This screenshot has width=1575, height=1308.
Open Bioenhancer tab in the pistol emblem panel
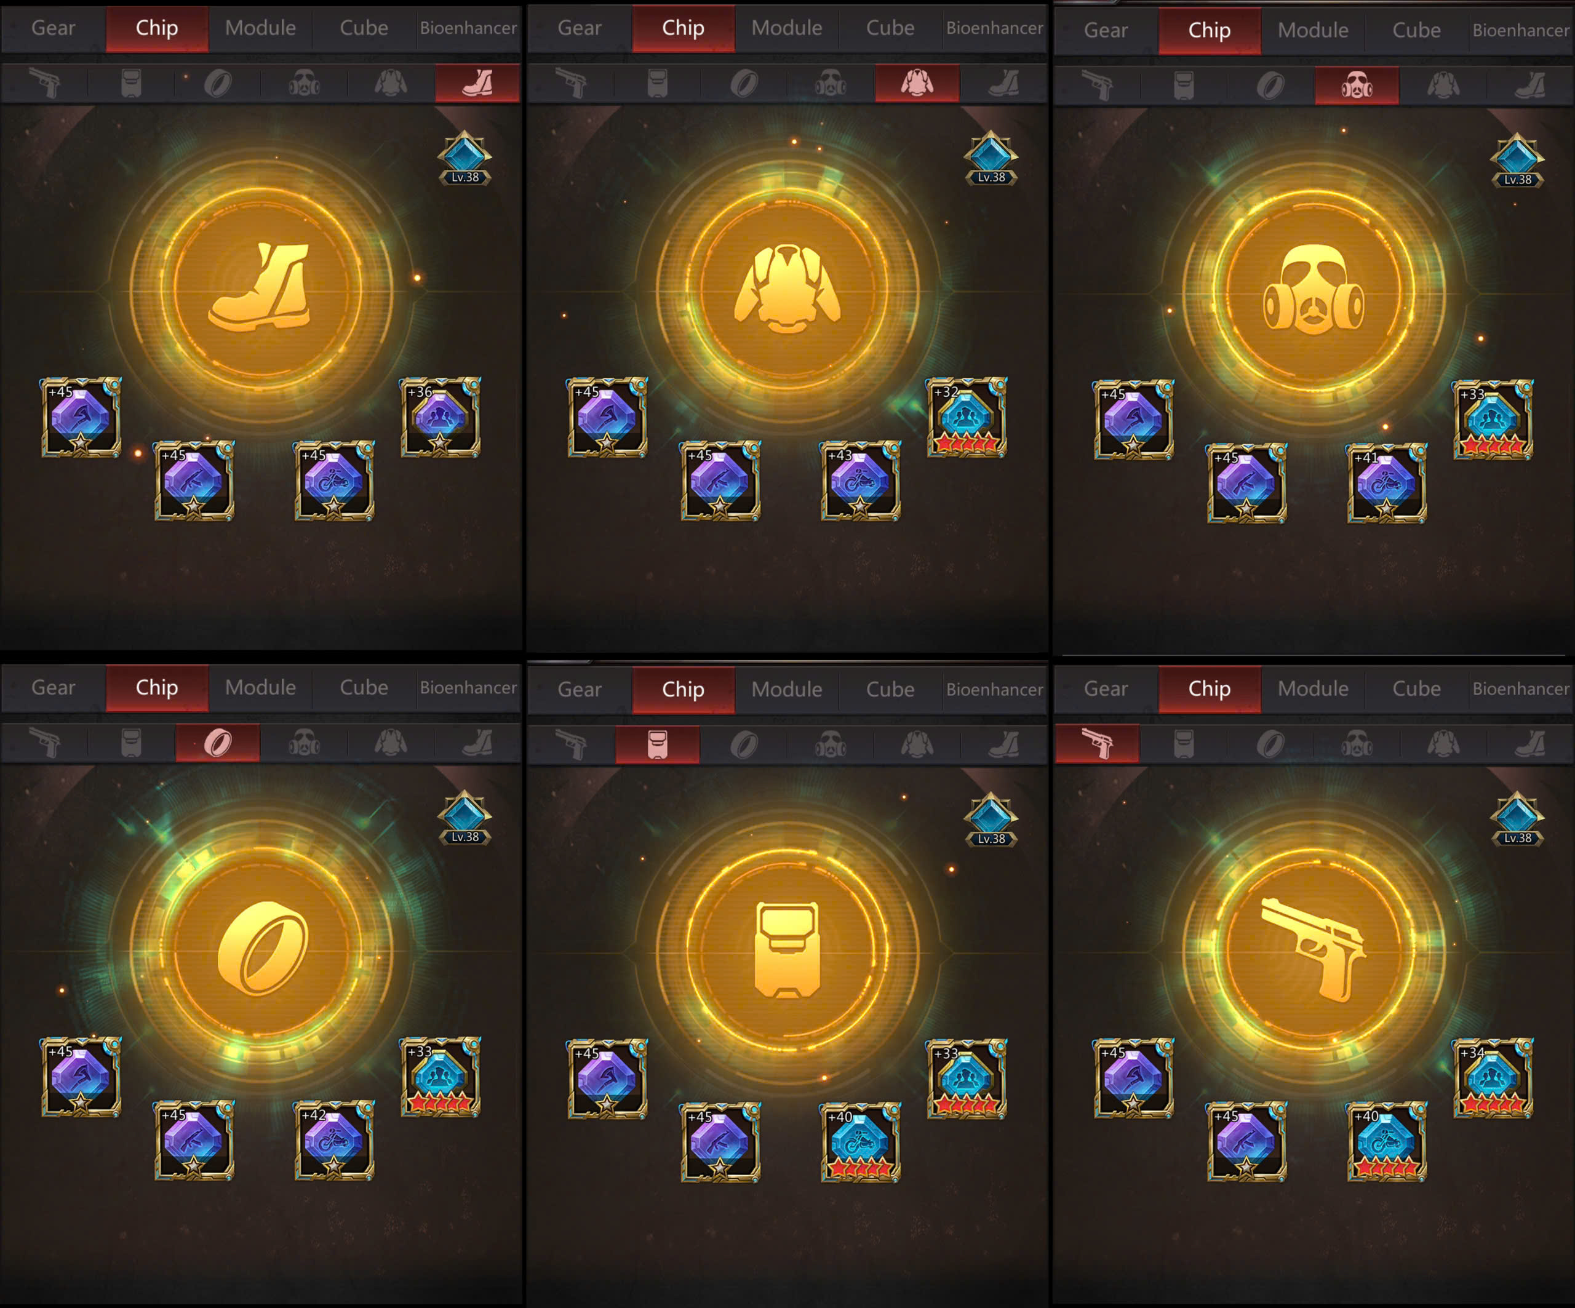(1521, 688)
